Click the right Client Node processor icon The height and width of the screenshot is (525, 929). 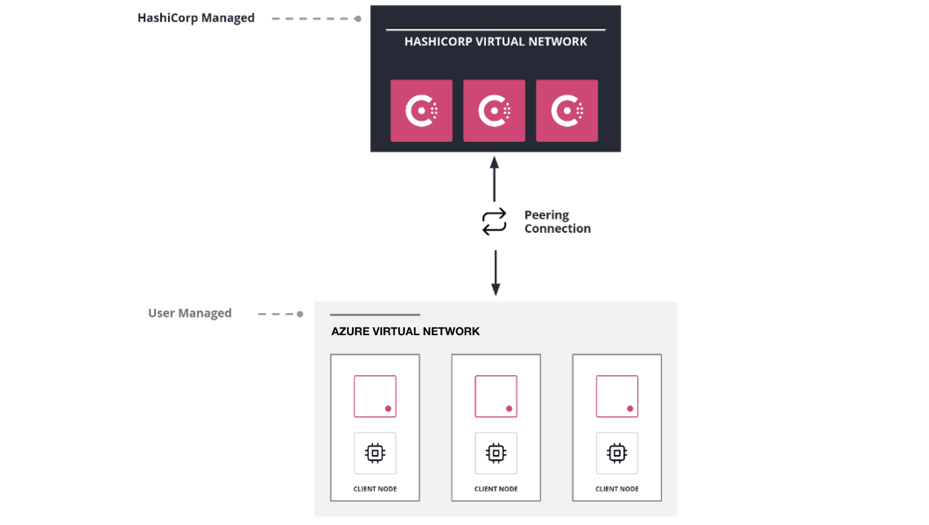point(616,454)
